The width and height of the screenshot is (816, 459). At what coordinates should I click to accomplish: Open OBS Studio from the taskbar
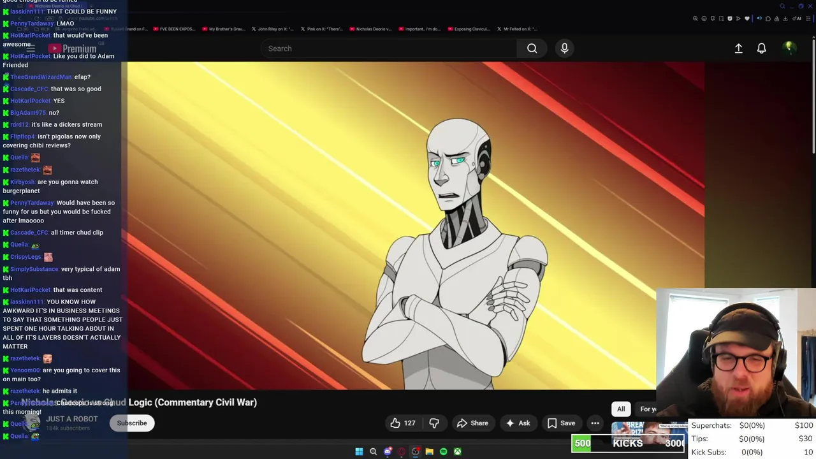(416, 451)
